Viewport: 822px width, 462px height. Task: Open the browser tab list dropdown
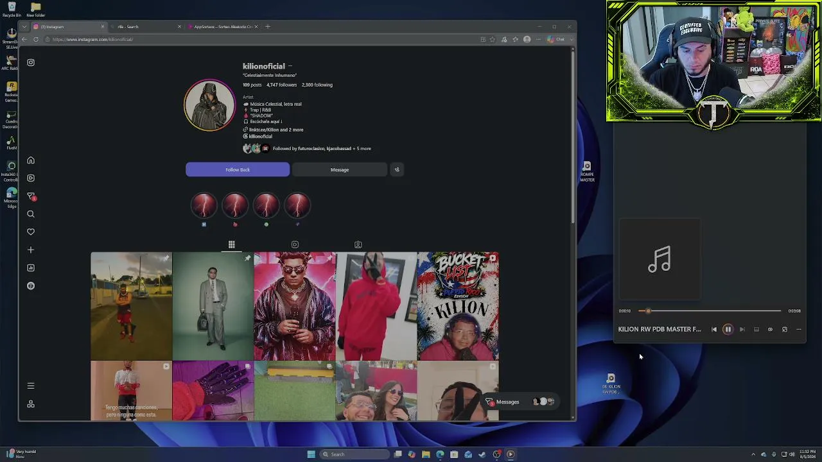click(x=24, y=26)
